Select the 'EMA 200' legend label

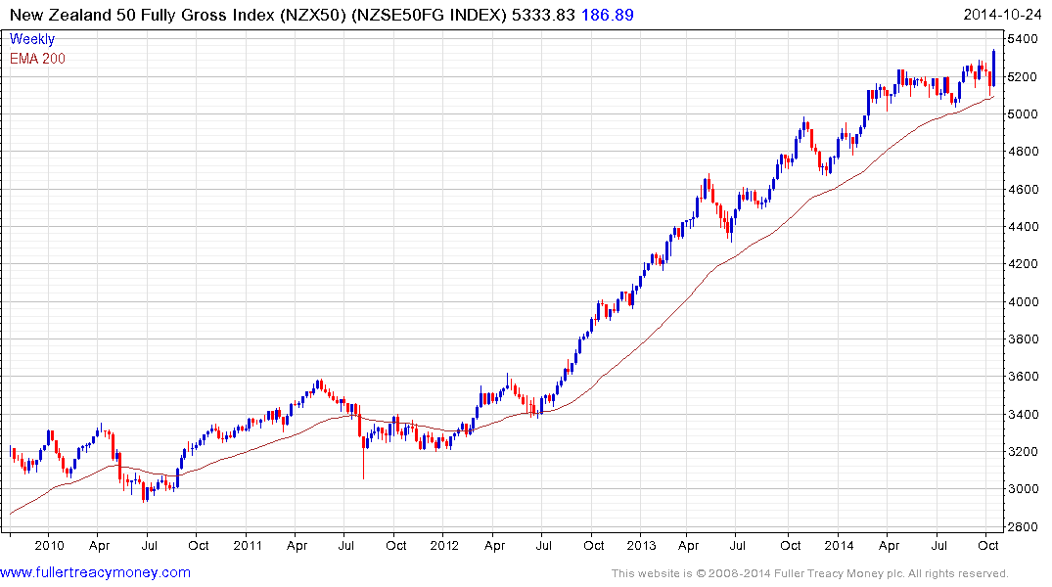[x=37, y=59]
